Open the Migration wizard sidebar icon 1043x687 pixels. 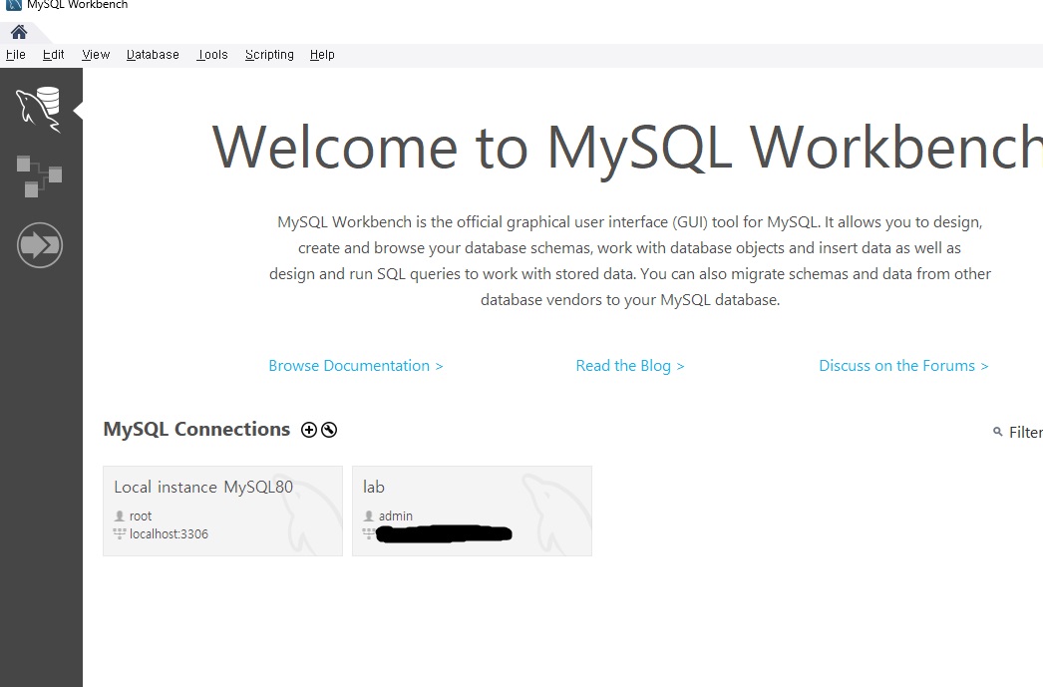click(40, 245)
